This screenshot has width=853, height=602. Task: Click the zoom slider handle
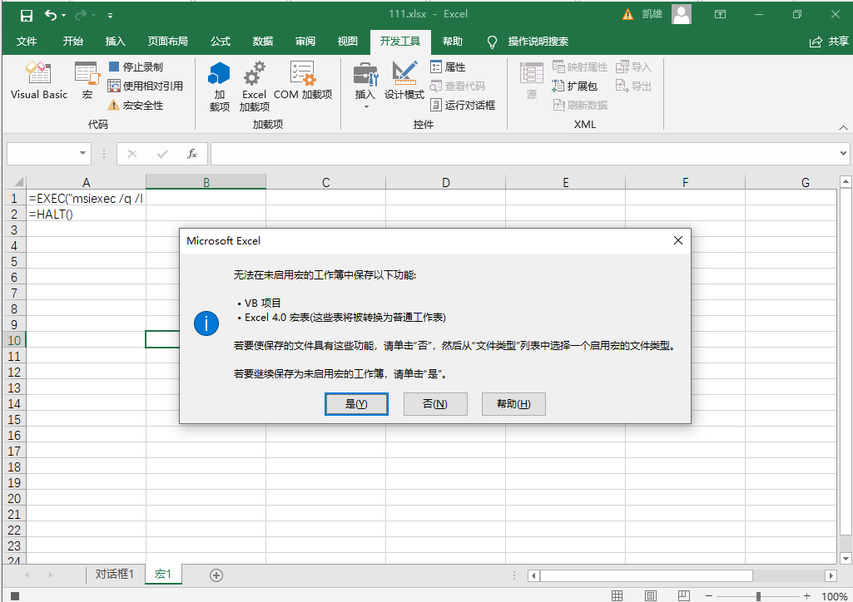(758, 596)
